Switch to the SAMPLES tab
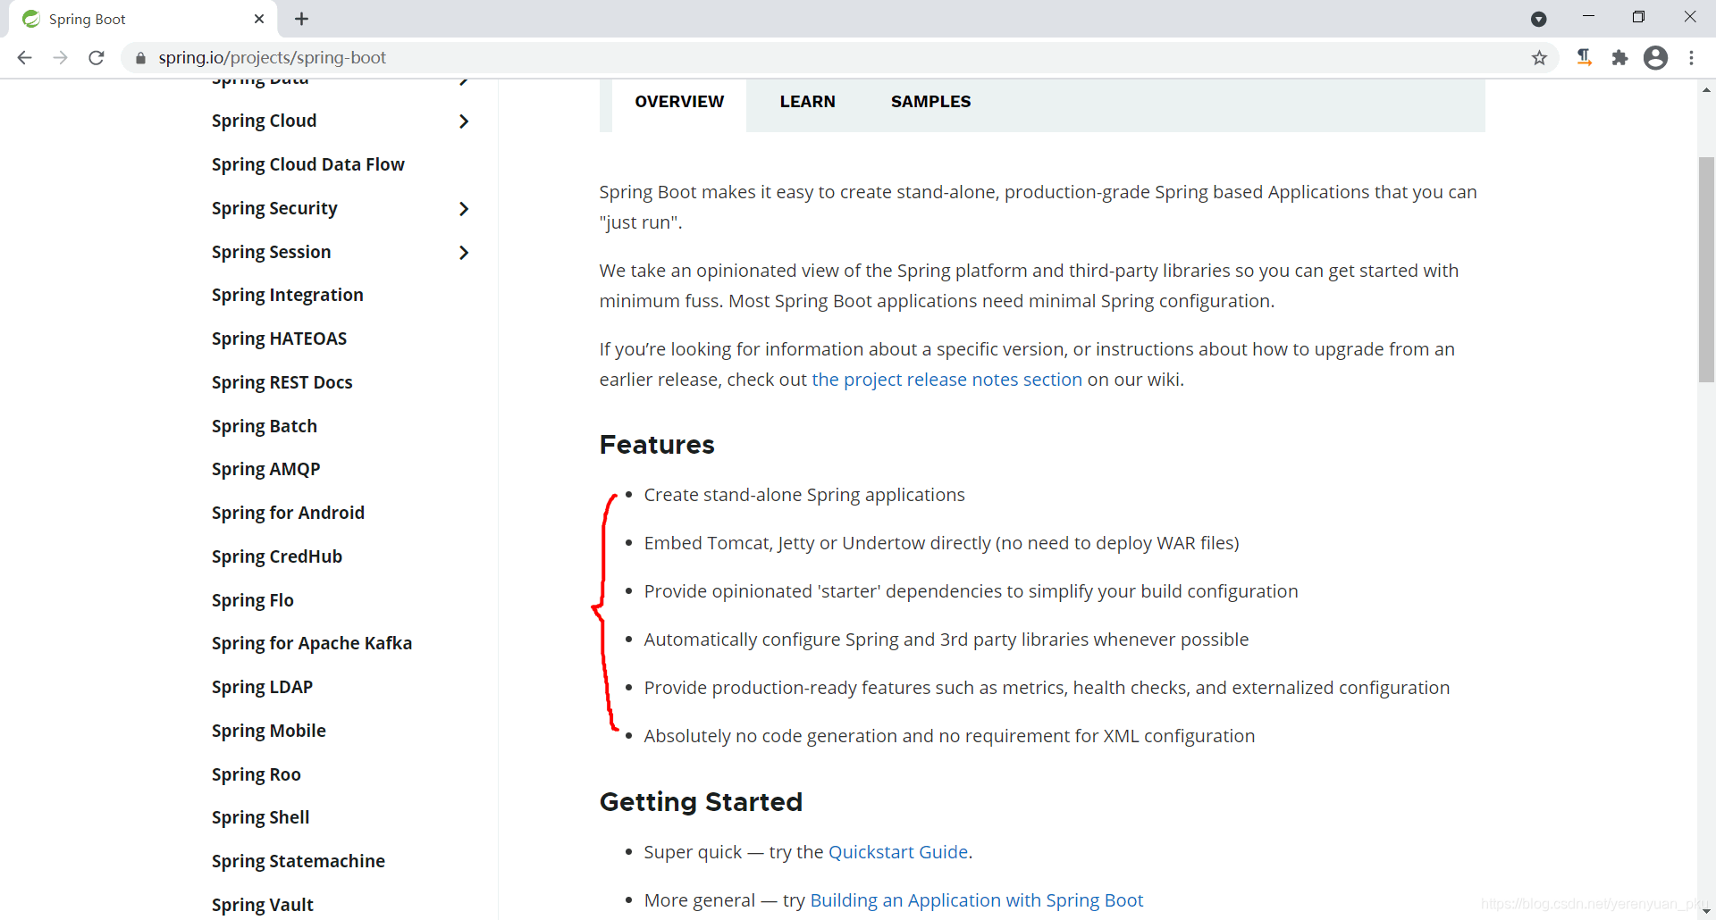Image resolution: width=1716 pixels, height=920 pixels. [930, 102]
